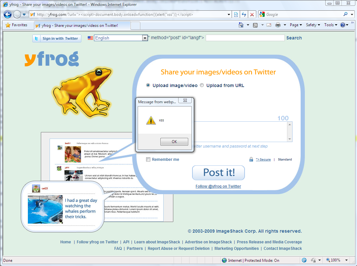357x266 pixels.
Task: Click the padlock icon beside Secure
Action: coord(251,159)
